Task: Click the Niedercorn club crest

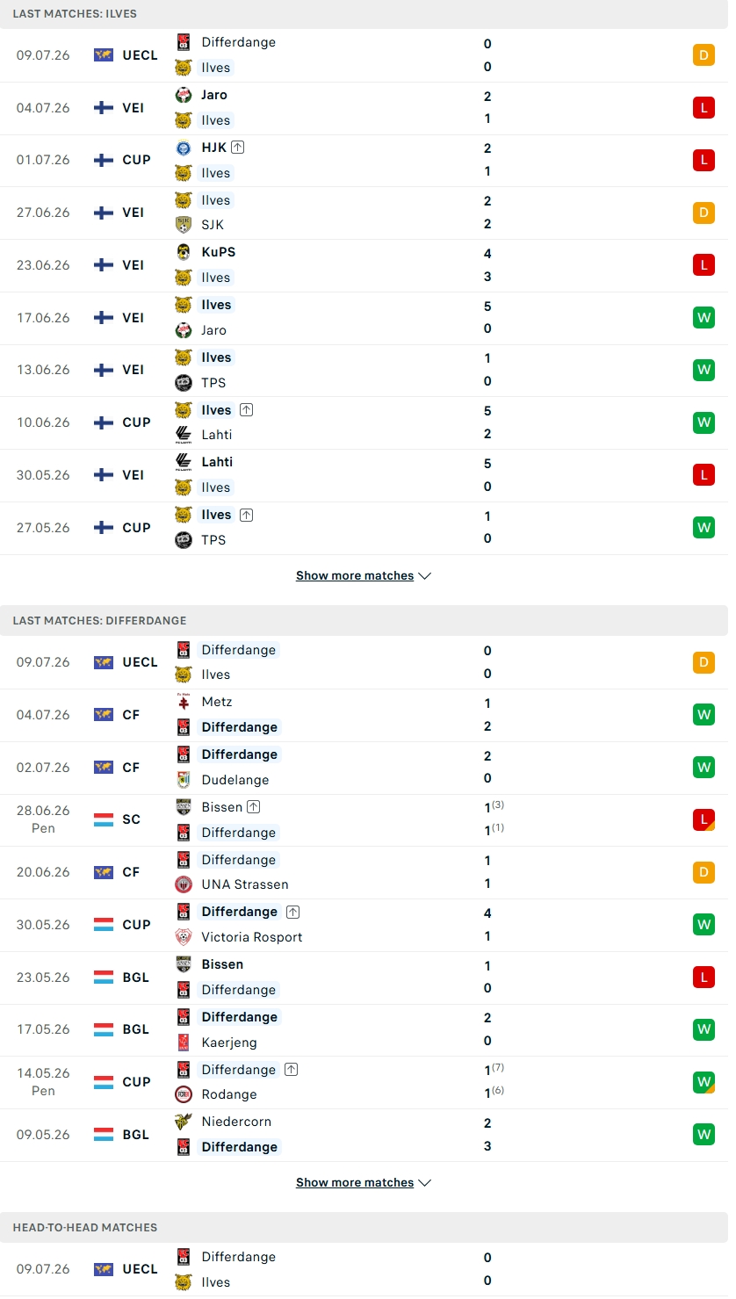Action: click(184, 1122)
